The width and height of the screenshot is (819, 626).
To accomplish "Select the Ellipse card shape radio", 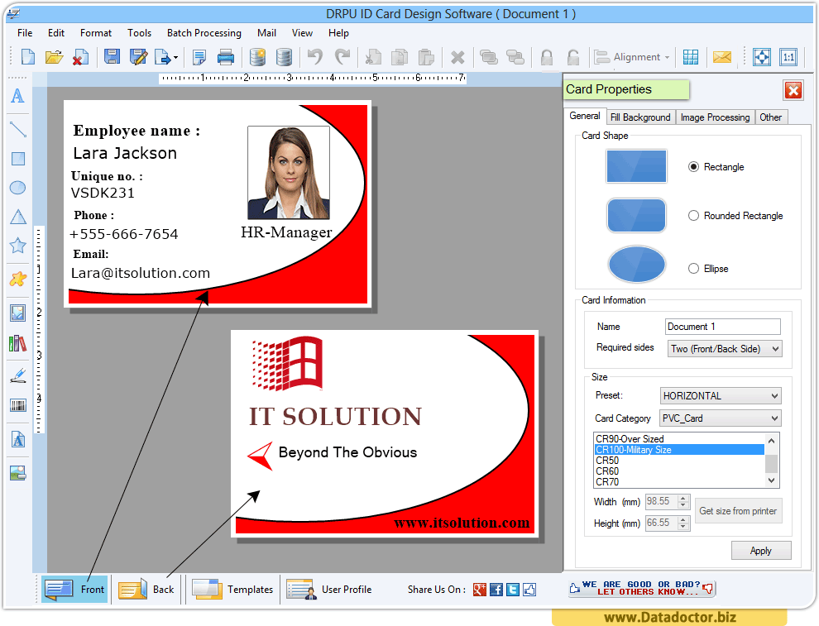I will pos(693,269).
